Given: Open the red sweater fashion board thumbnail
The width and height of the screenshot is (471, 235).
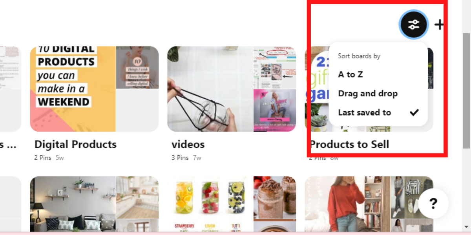Looking at the screenshot, I should [x=347, y=204].
